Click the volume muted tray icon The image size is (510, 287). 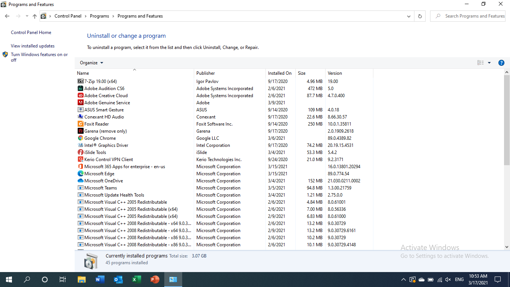click(448, 280)
